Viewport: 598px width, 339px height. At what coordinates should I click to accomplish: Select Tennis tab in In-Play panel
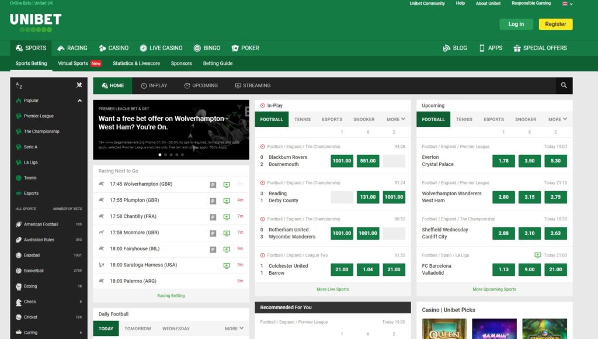tap(303, 119)
